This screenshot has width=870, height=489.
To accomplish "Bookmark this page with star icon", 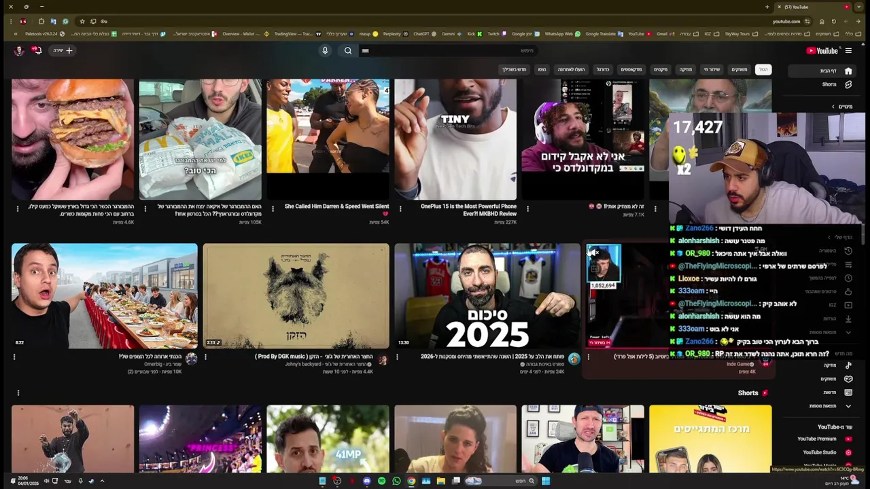I will click(82, 21).
